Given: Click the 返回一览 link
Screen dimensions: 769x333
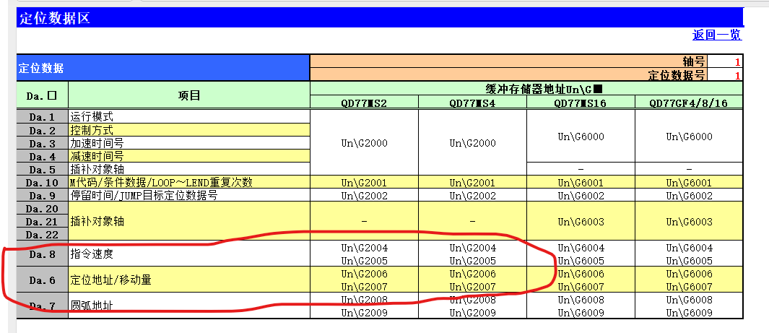Looking at the screenshot, I should tap(716, 35).
